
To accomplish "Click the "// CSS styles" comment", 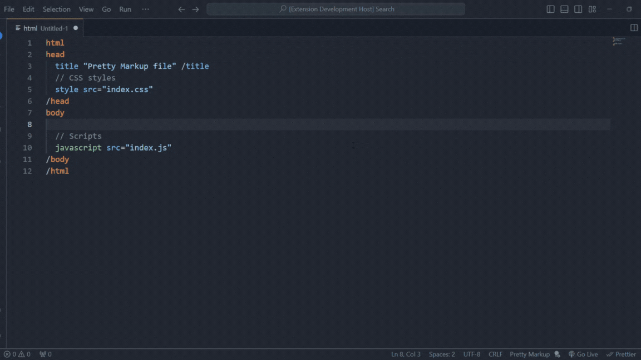I will point(86,78).
